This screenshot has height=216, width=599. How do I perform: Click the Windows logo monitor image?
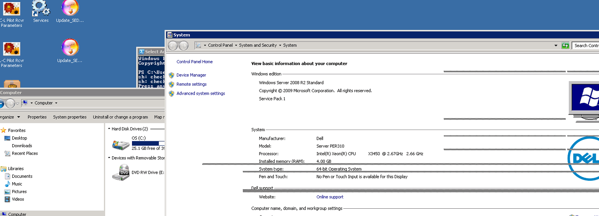(x=584, y=102)
